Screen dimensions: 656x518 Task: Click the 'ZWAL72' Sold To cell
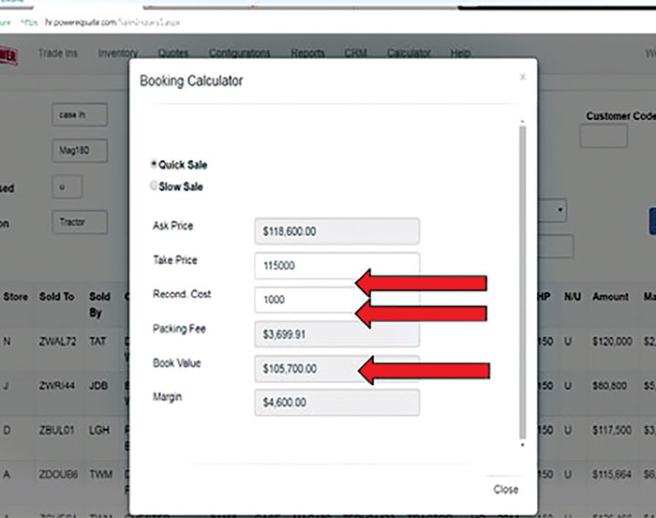[58, 342]
